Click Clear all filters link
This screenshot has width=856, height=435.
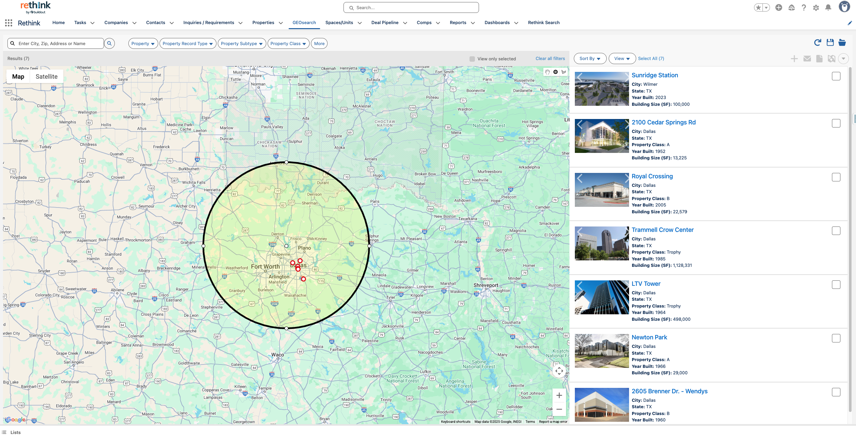[550, 59]
